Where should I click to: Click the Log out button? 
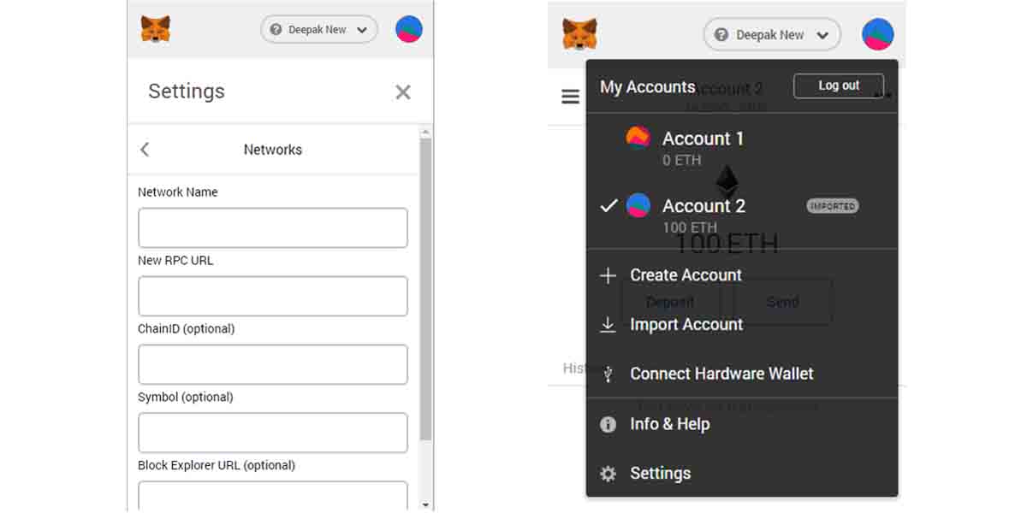click(839, 85)
